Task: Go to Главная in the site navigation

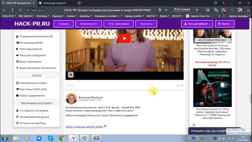Action: 63,24
